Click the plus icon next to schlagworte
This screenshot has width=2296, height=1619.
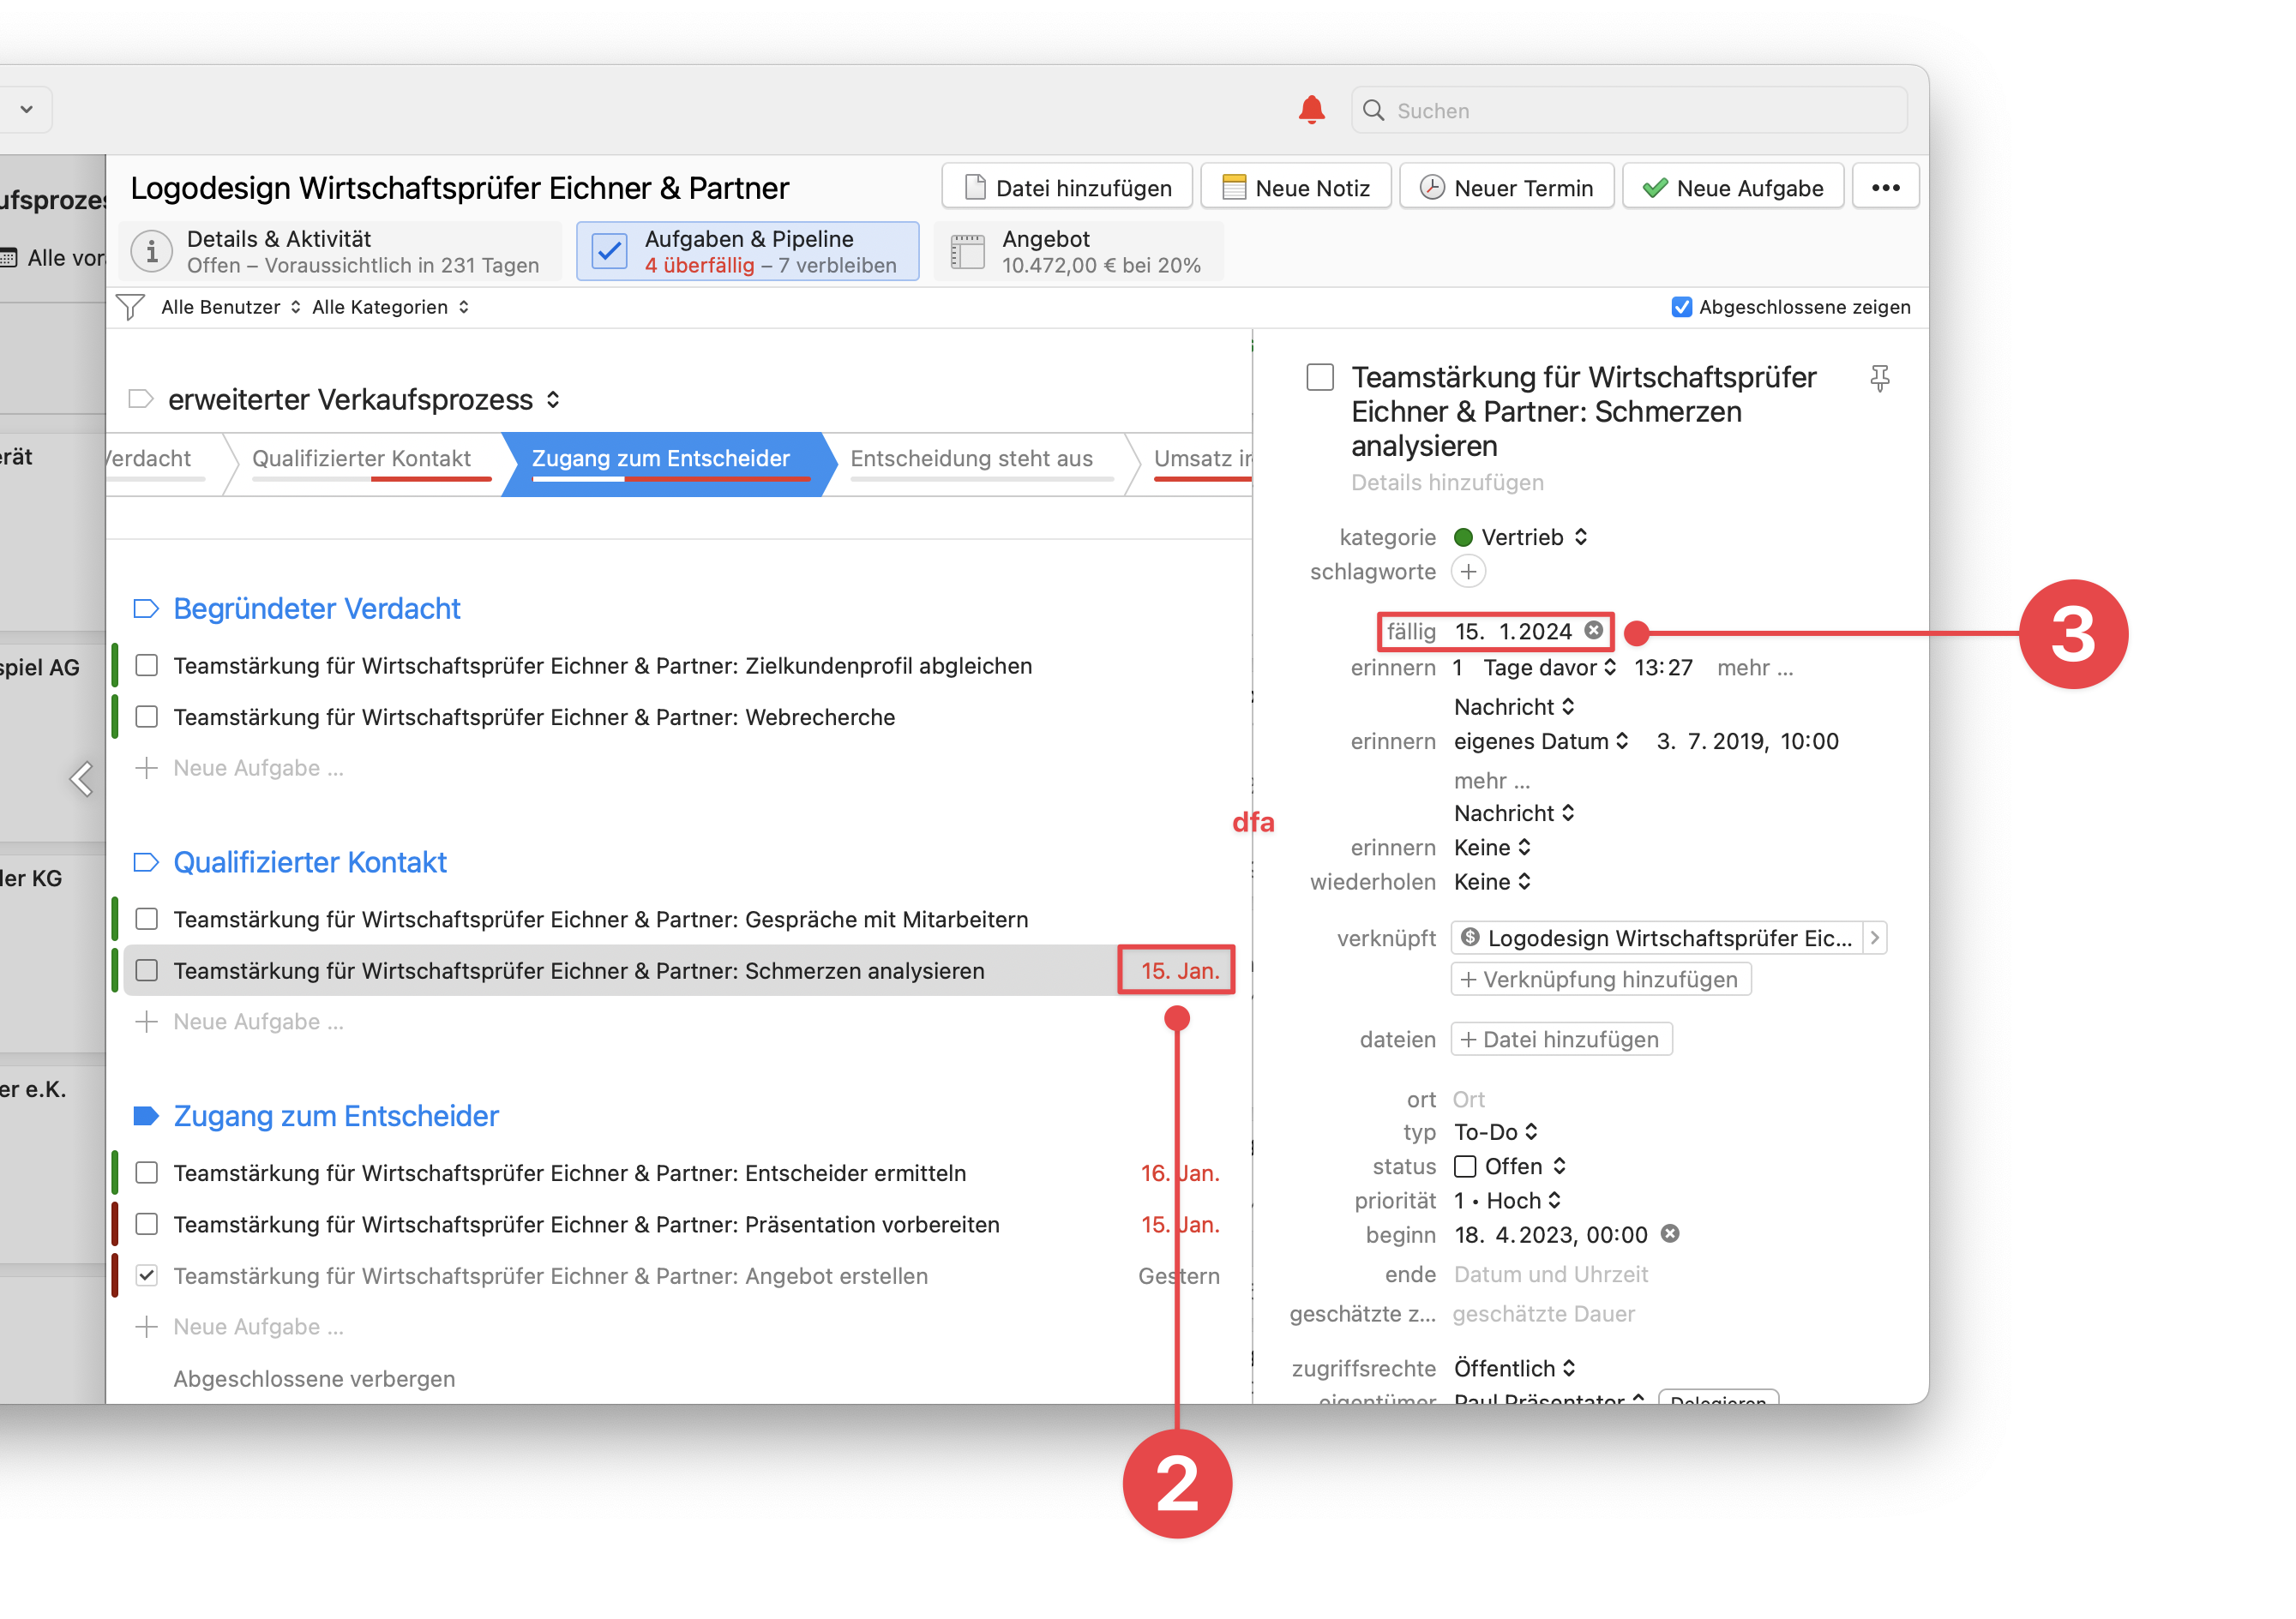tap(1467, 572)
